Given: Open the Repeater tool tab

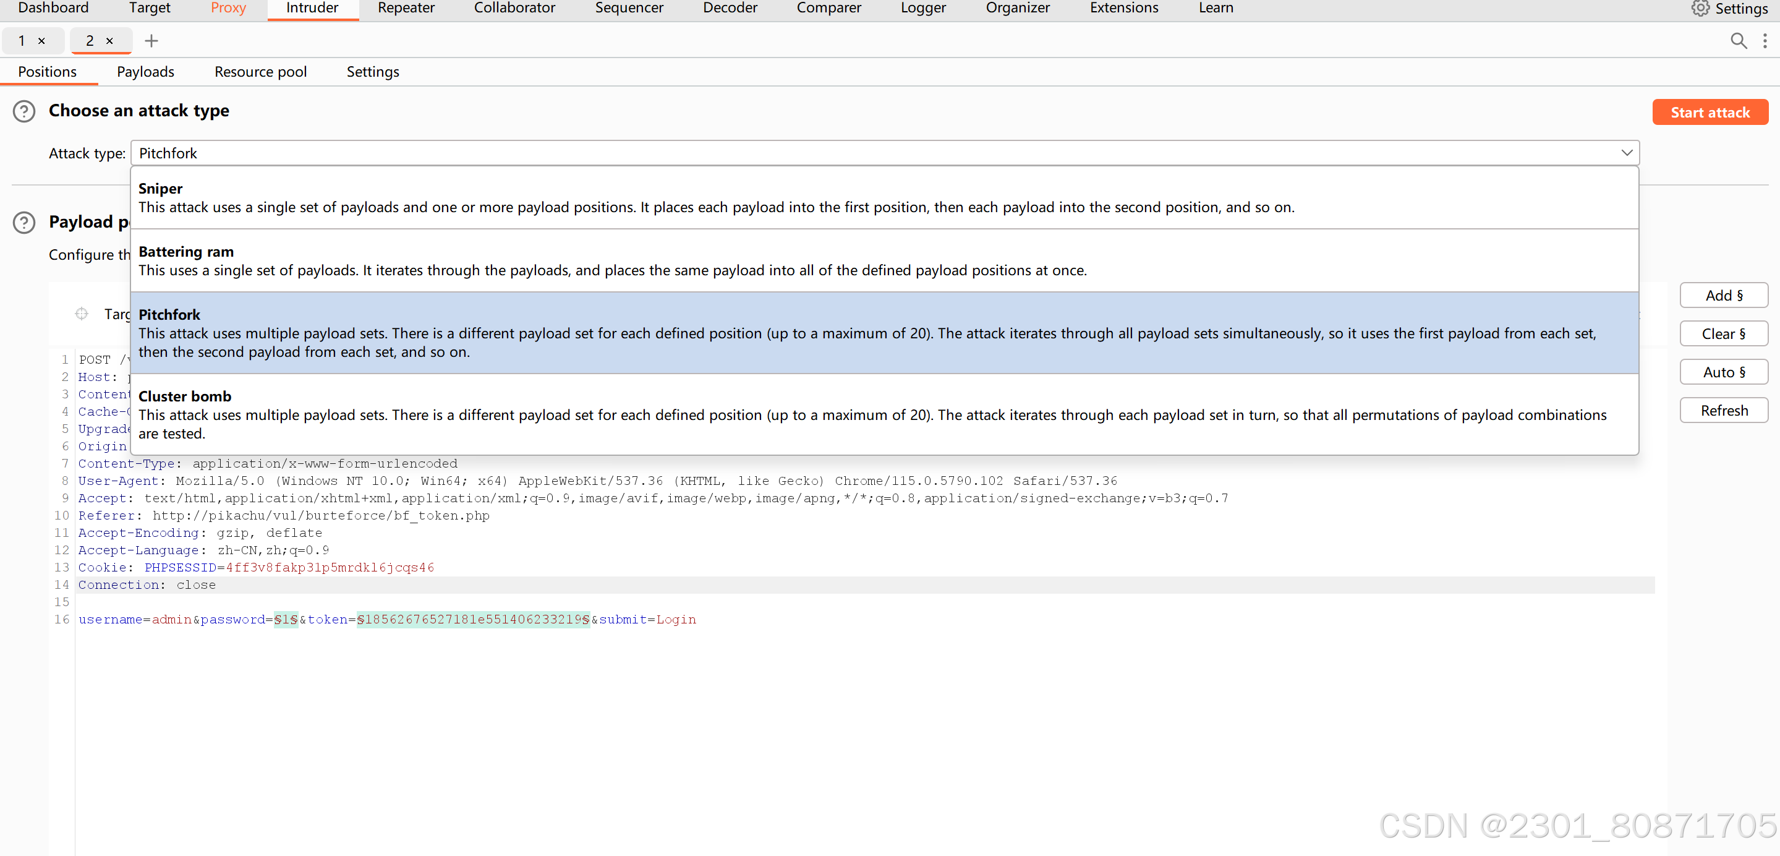Looking at the screenshot, I should [x=406, y=8].
